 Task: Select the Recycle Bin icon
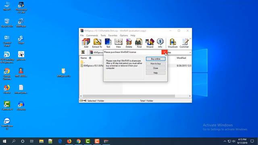pos(7,23)
